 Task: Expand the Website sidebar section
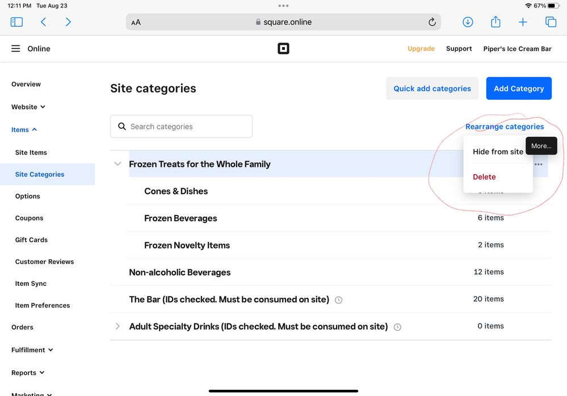(28, 107)
